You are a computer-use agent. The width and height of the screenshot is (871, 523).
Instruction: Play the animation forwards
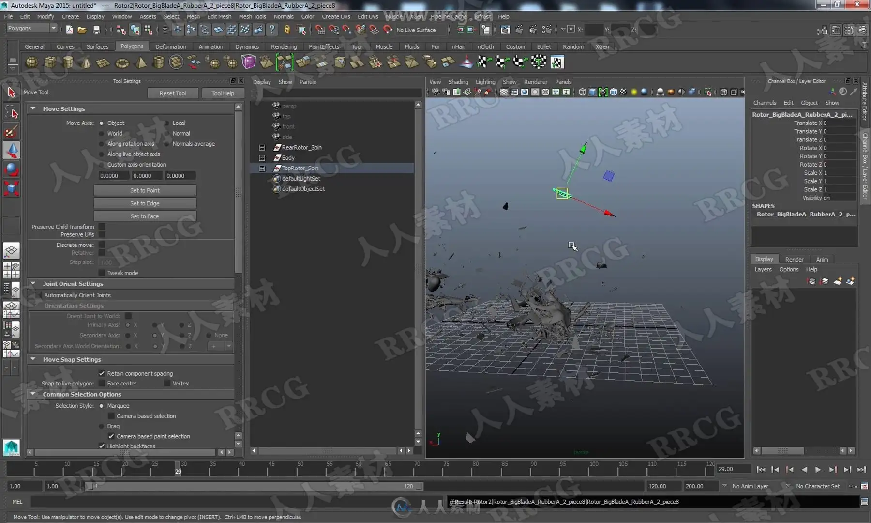(818, 469)
